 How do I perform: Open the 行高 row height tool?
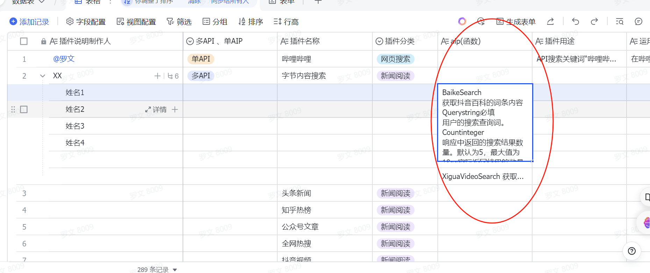[x=286, y=22]
